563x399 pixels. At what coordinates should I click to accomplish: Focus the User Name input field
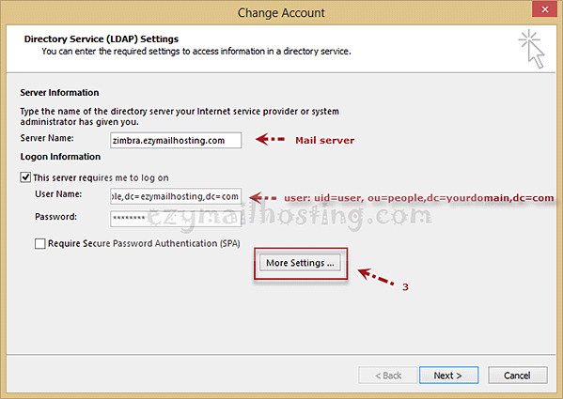[x=176, y=196]
